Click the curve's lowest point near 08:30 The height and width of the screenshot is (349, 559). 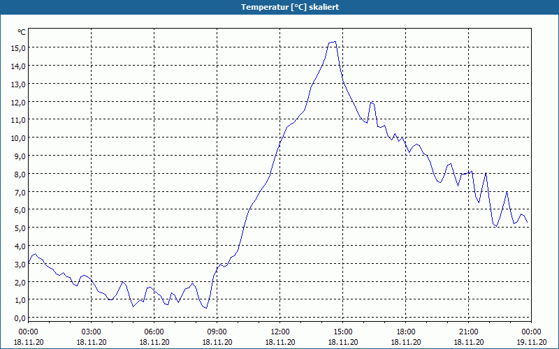[x=206, y=308]
